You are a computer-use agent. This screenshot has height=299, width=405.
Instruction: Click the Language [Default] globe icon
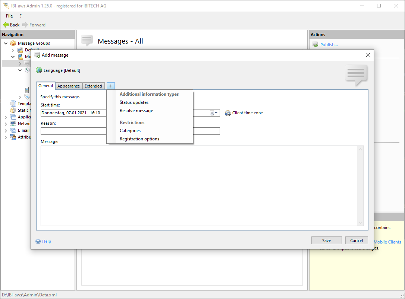coord(39,70)
